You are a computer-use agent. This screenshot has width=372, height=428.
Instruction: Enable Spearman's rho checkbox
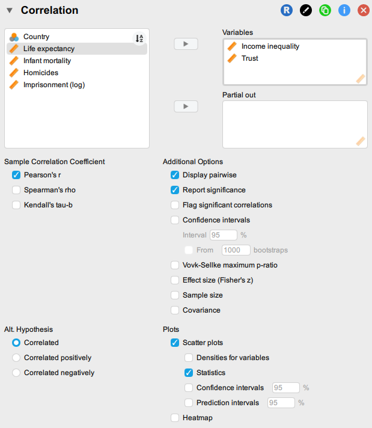(16, 190)
